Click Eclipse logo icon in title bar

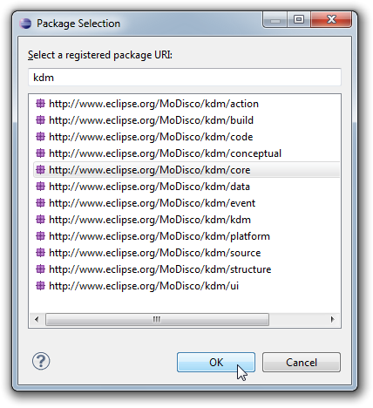coord(25,24)
